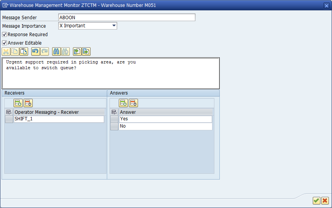The height and width of the screenshot is (208, 332).
Task: Select the SHIFT_1 receiver row selector
Action: [x=9, y=120]
